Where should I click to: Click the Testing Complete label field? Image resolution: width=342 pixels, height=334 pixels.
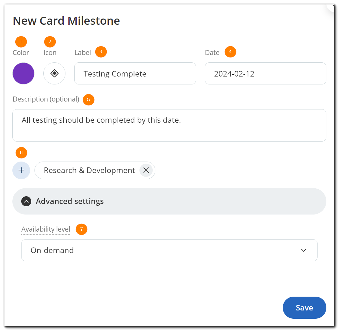point(135,74)
